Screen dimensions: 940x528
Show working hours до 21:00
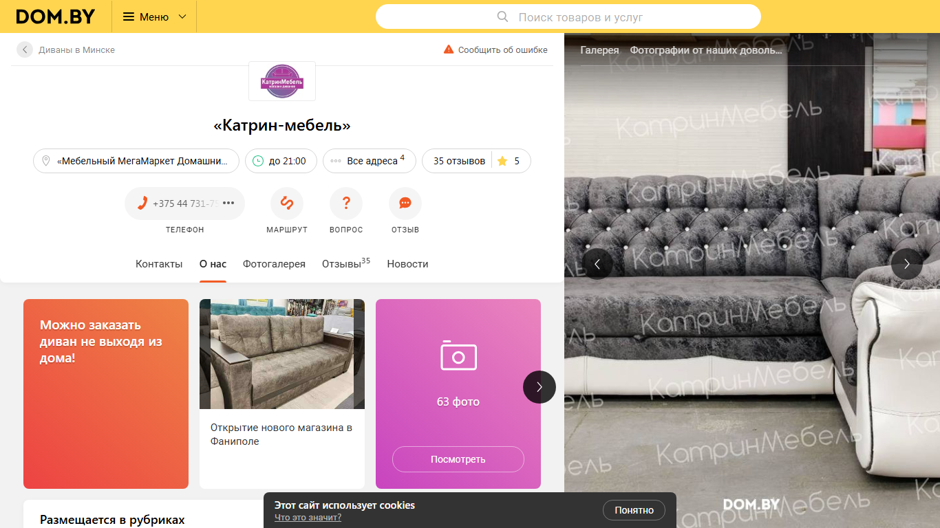pos(281,161)
